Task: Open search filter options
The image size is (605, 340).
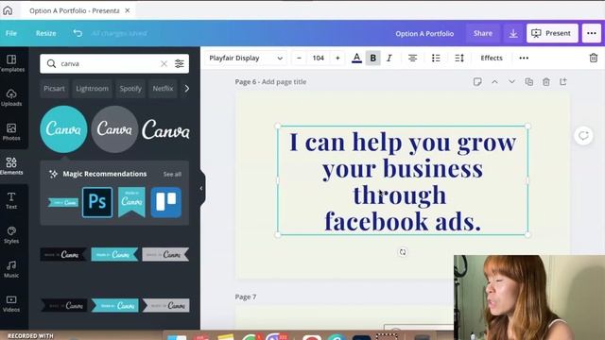Action: 180,63
